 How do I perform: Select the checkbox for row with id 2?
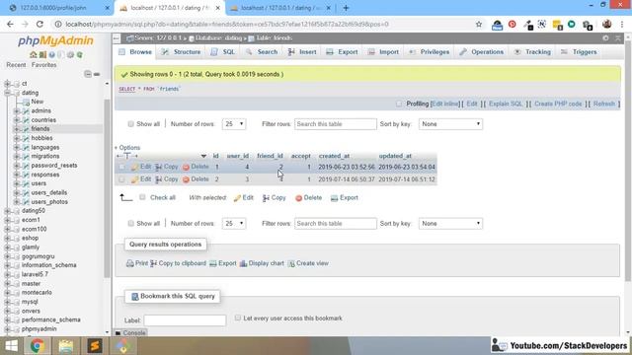(121, 179)
